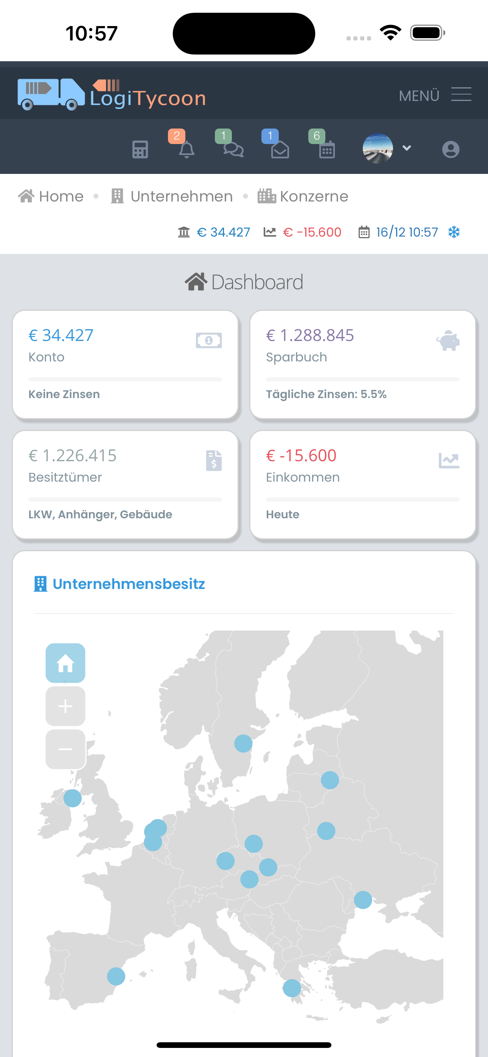
Task: Open notifications bell with 2 alerts
Action: (186, 149)
